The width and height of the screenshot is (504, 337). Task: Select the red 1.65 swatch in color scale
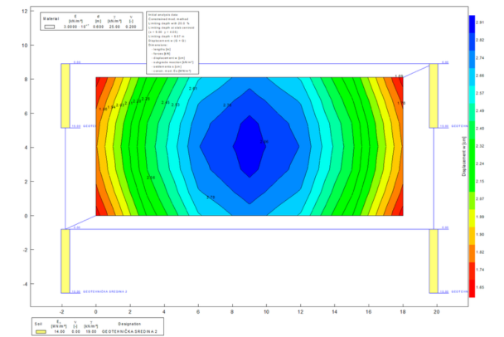pyautogui.click(x=472, y=288)
